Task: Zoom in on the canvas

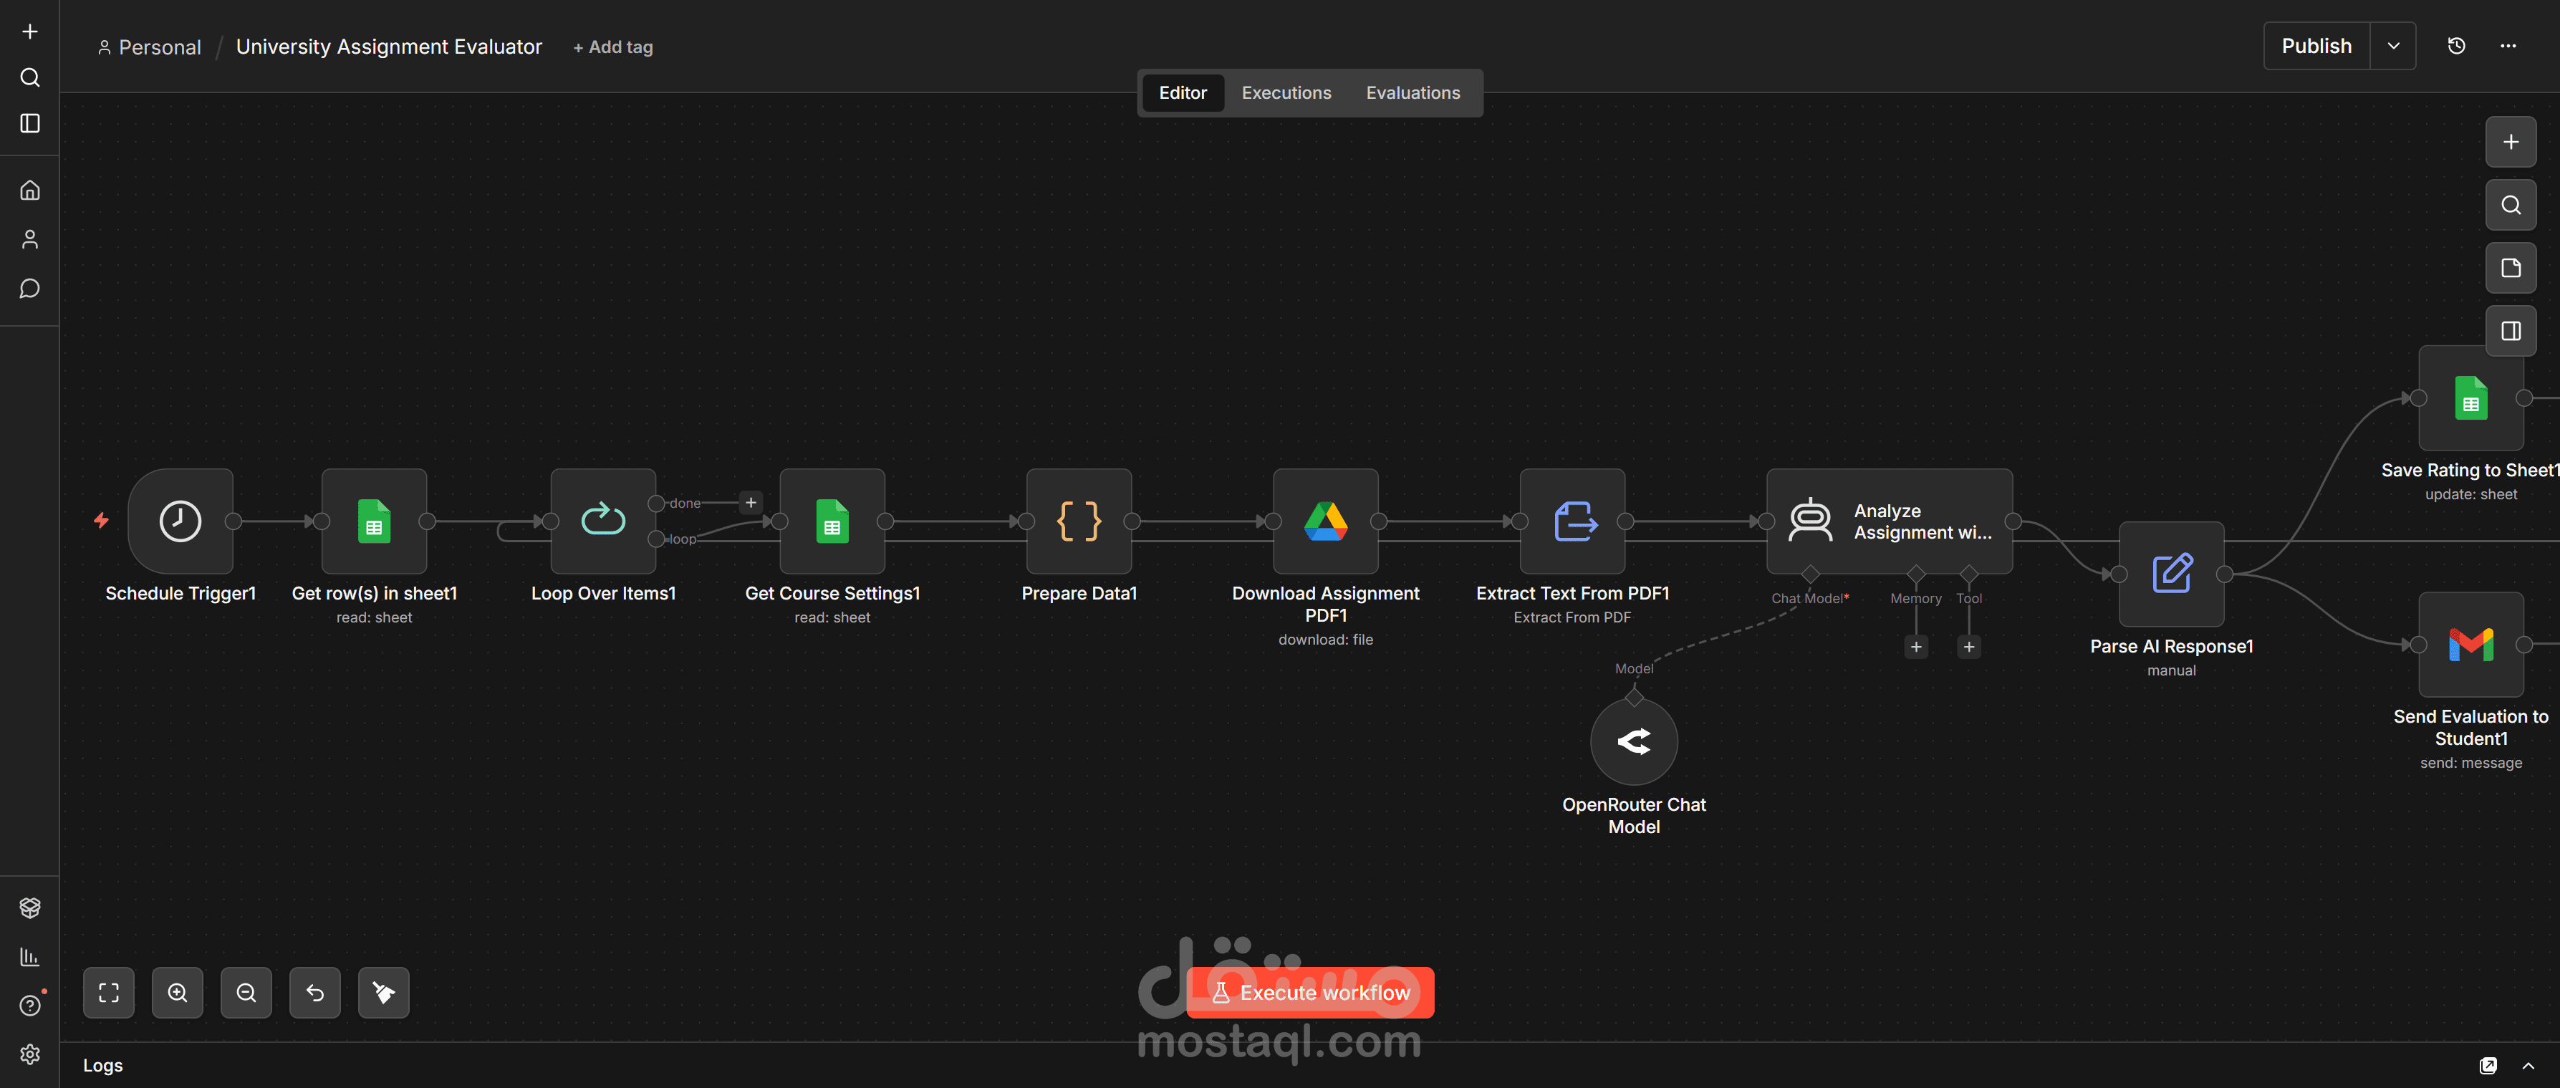Action: [177, 993]
